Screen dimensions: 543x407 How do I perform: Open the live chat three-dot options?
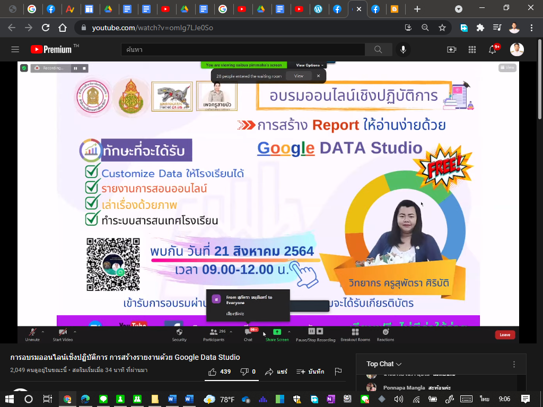click(x=514, y=364)
